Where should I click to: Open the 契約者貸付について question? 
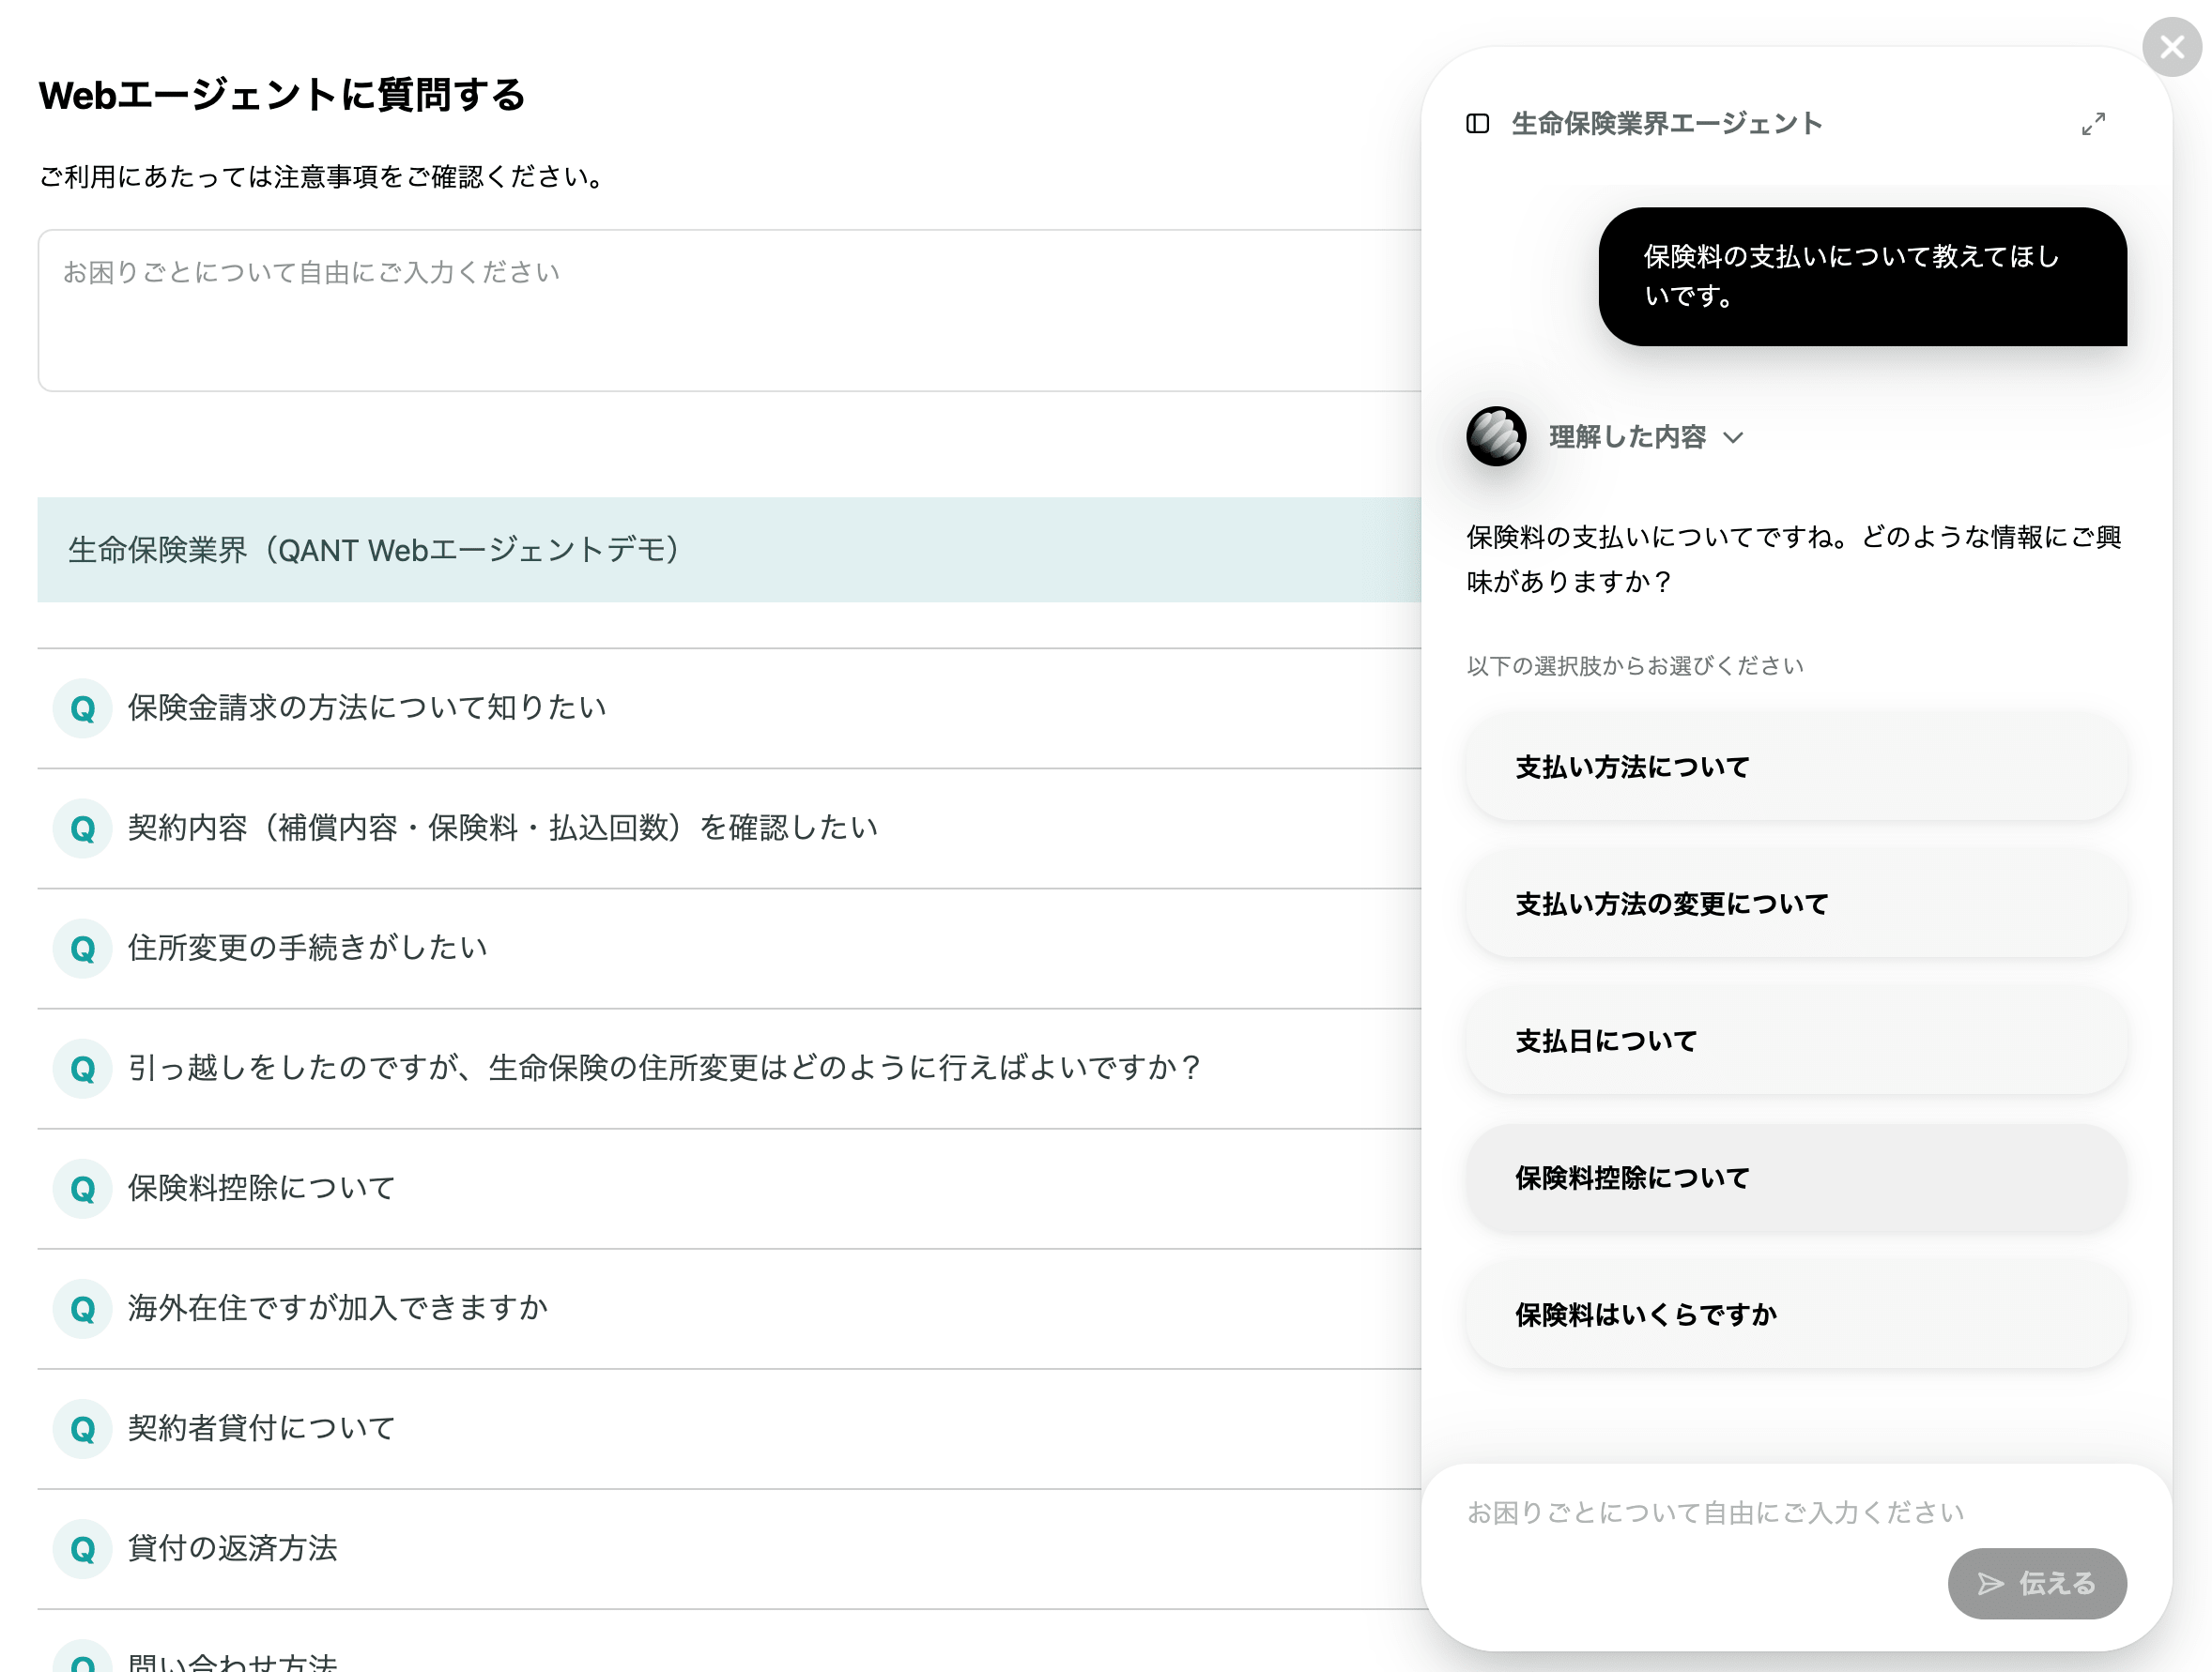coord(262,1428)
